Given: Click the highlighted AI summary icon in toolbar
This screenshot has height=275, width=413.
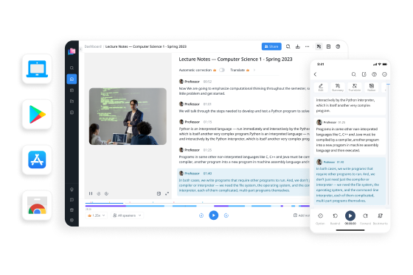Looking at the screenshot, I should click(x=319, y=46).
